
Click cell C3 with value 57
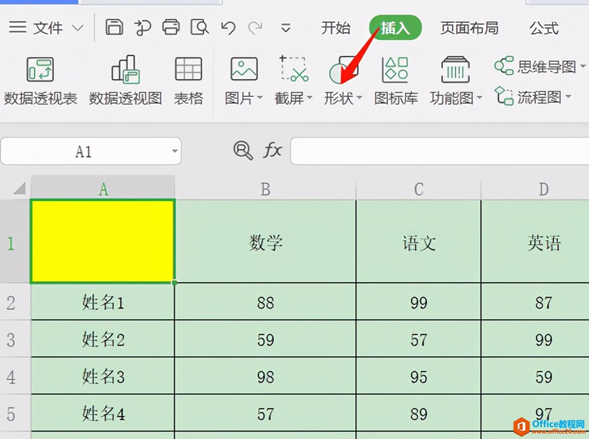pyautogui.click(x=419, y=339)
